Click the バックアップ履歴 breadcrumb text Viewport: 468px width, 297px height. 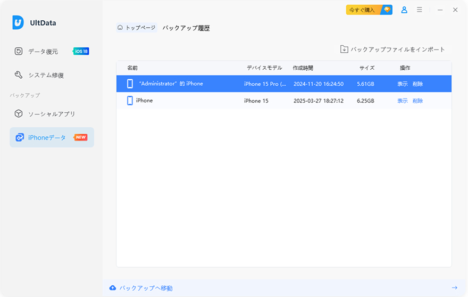click(186, 28)
